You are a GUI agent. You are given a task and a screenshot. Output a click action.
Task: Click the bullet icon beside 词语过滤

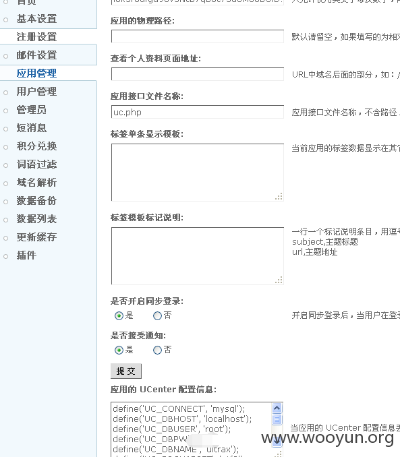6,166
